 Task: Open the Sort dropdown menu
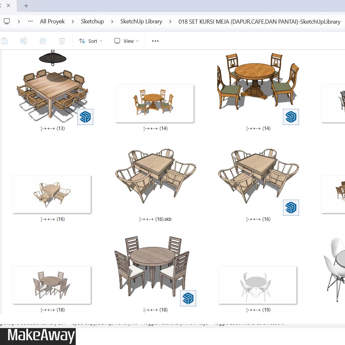[x=90, y=41]
